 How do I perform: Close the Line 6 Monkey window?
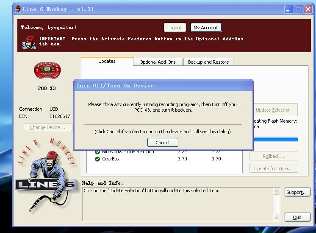click(308, 9)
